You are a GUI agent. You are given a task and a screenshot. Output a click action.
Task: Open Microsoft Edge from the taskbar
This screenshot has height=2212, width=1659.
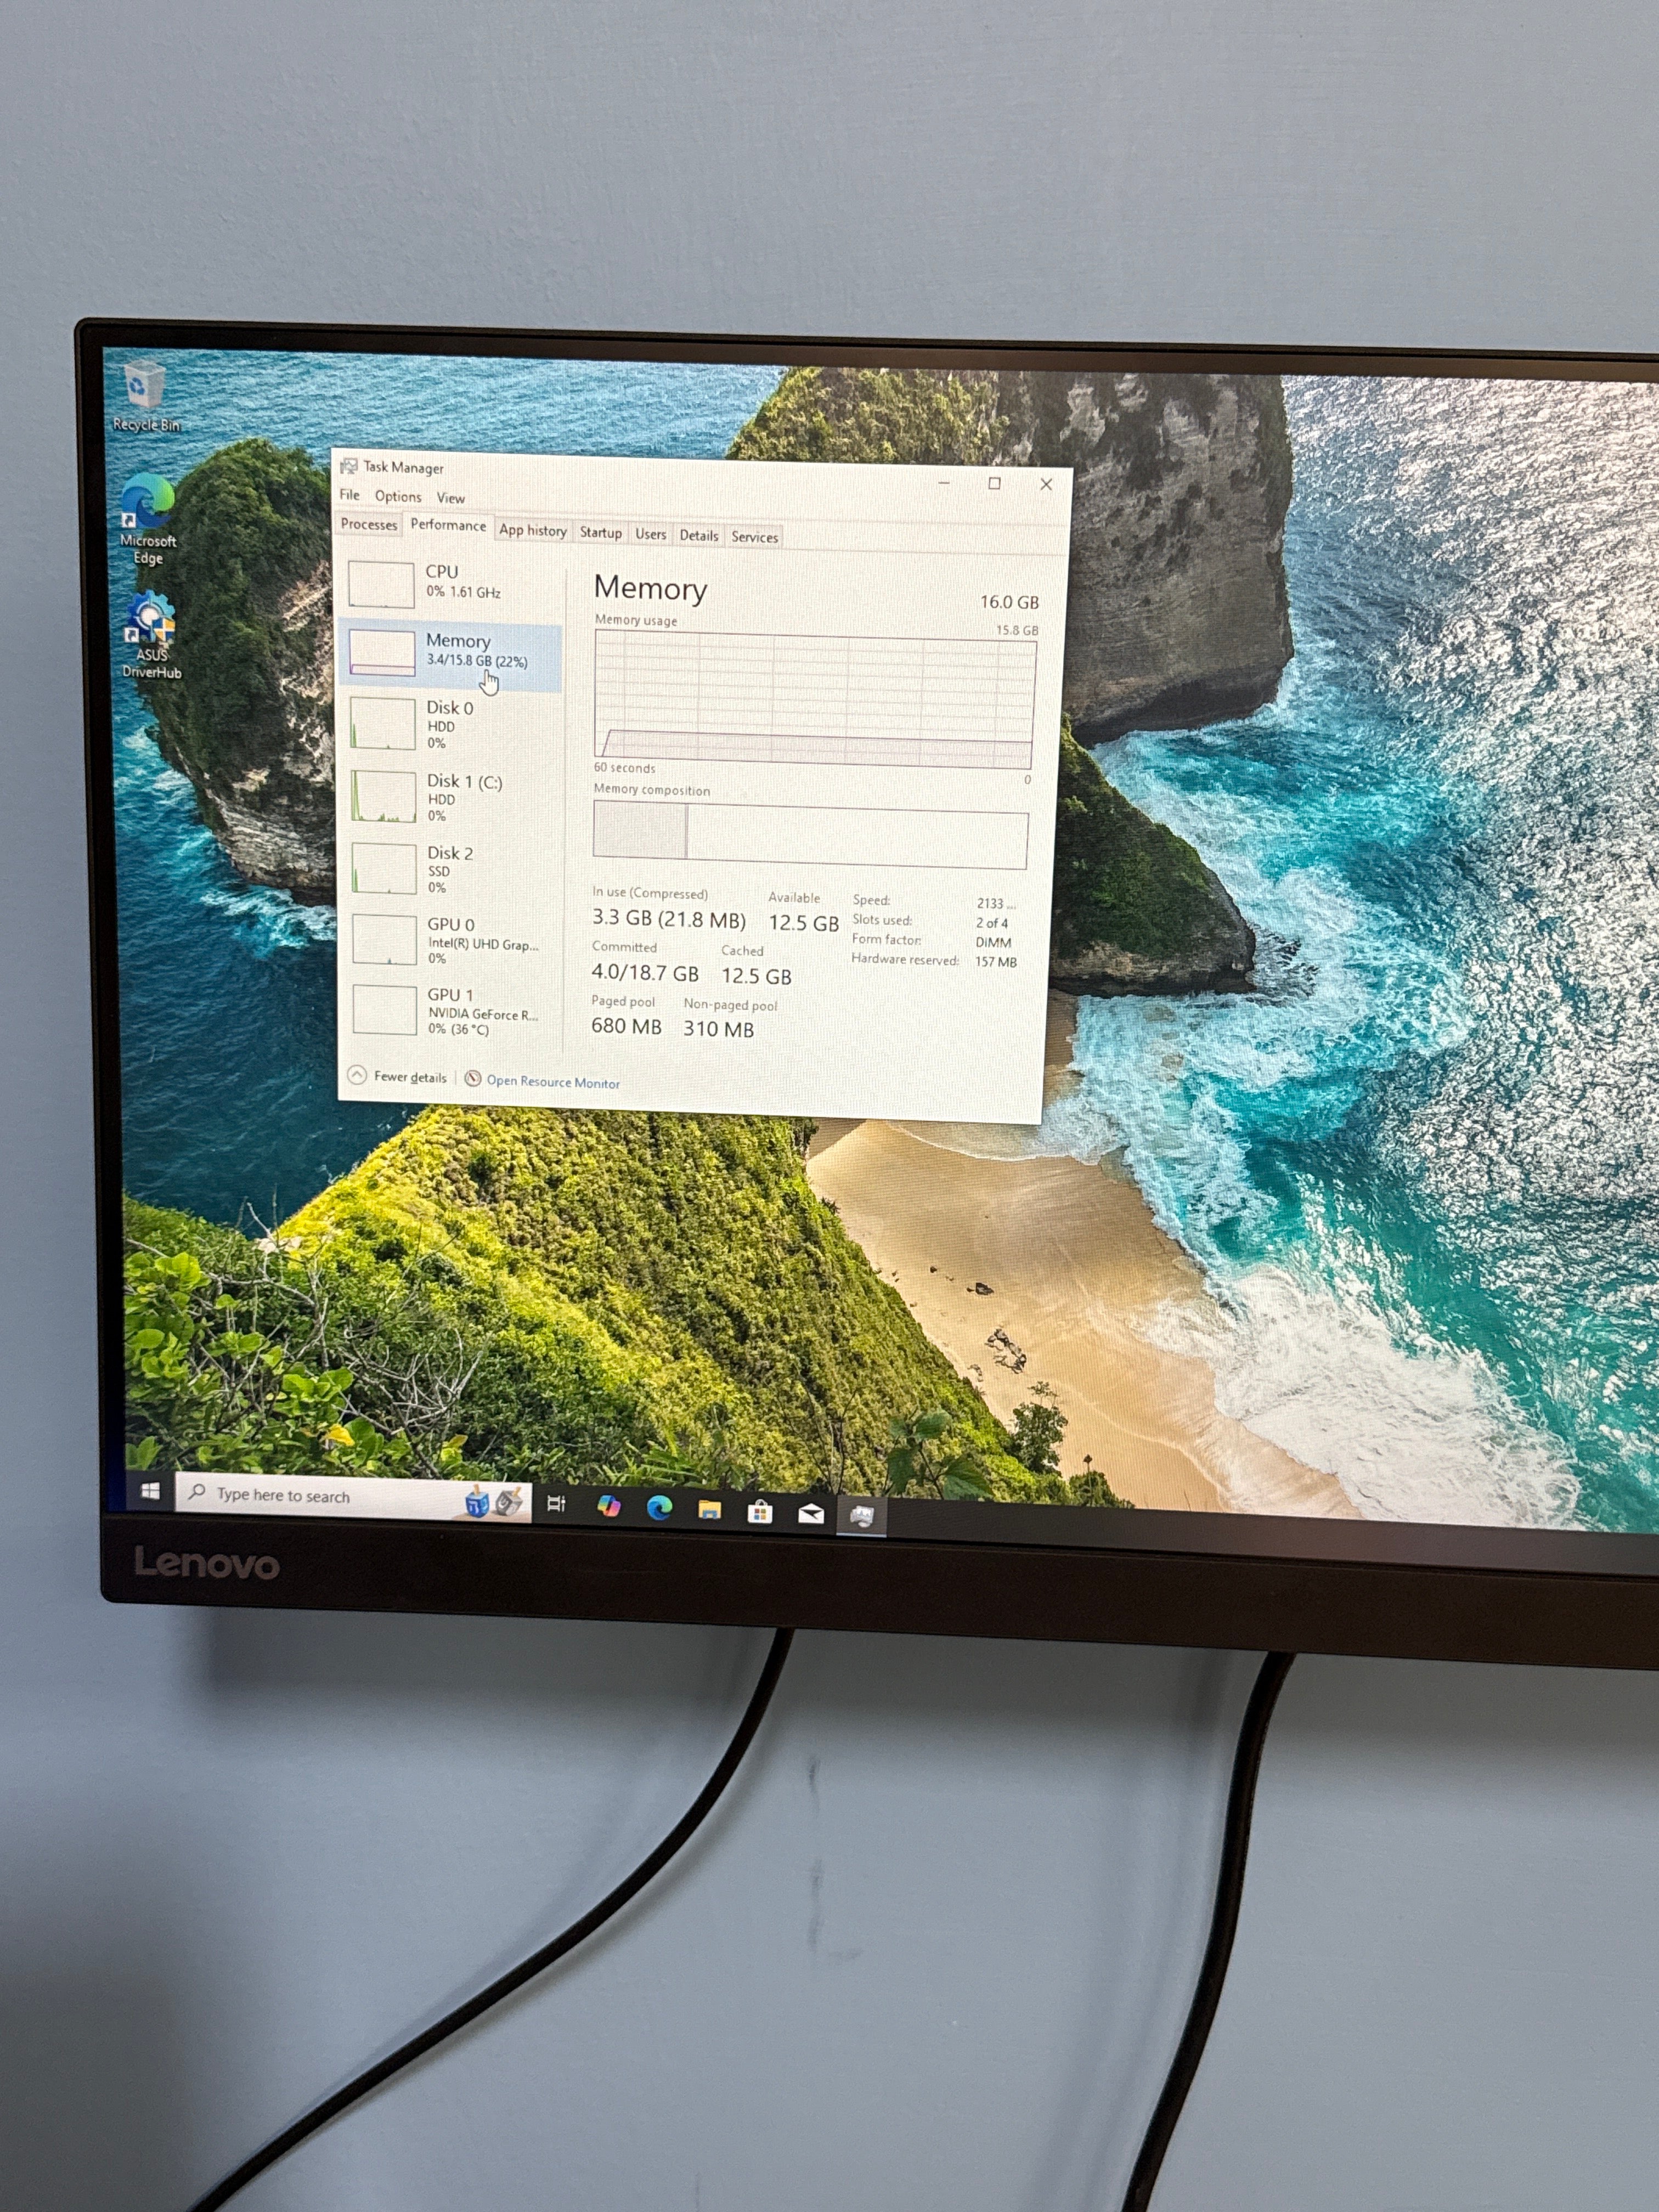tap(659, 1508)
